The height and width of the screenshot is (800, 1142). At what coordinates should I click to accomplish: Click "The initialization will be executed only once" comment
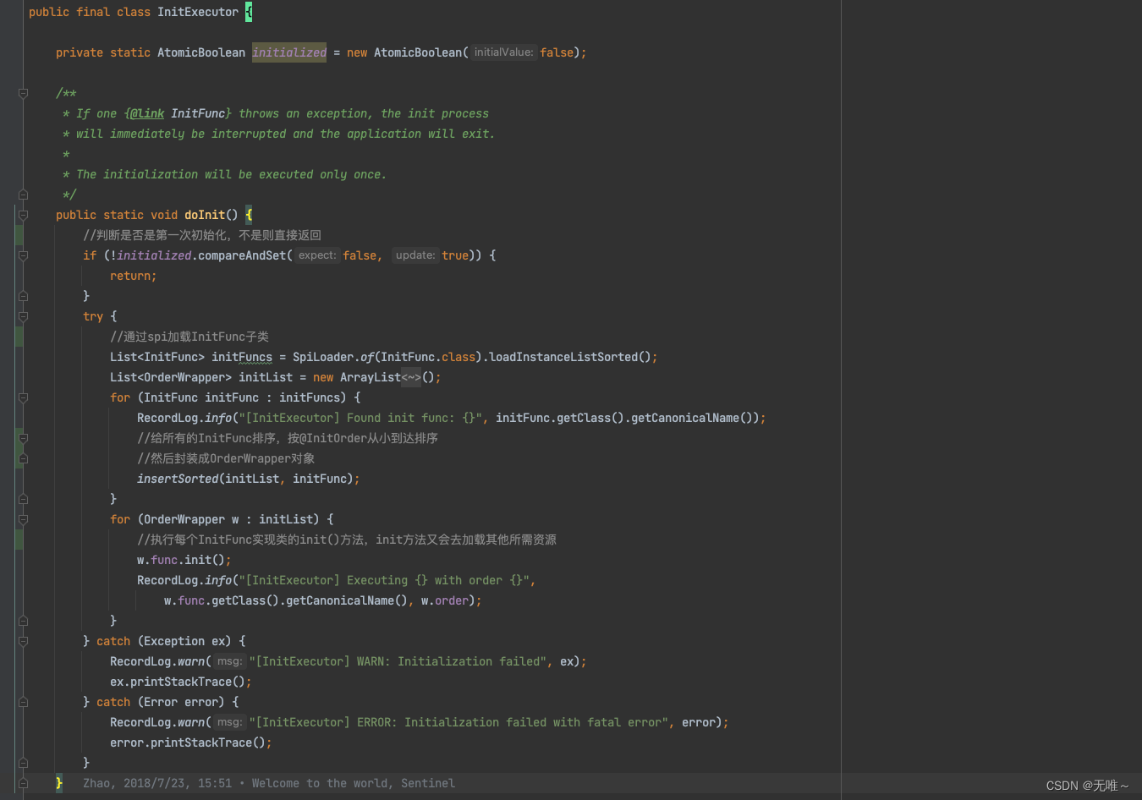point(231,174)
